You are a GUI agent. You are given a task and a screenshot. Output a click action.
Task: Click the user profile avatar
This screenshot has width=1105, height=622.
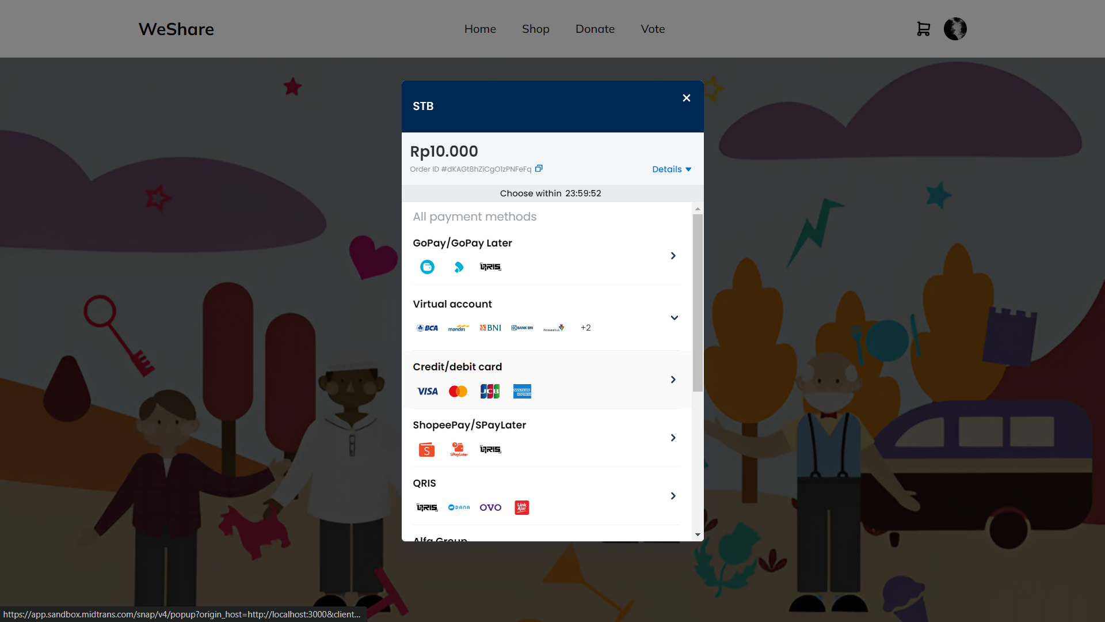[955, 29]
